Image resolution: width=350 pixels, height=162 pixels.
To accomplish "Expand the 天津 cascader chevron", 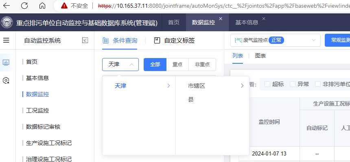I will click(169, 86).
